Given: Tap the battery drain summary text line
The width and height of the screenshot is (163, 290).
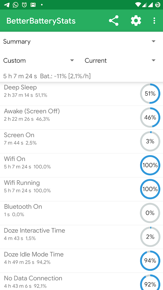Looking at the screenshot, I should click(47, 76).
